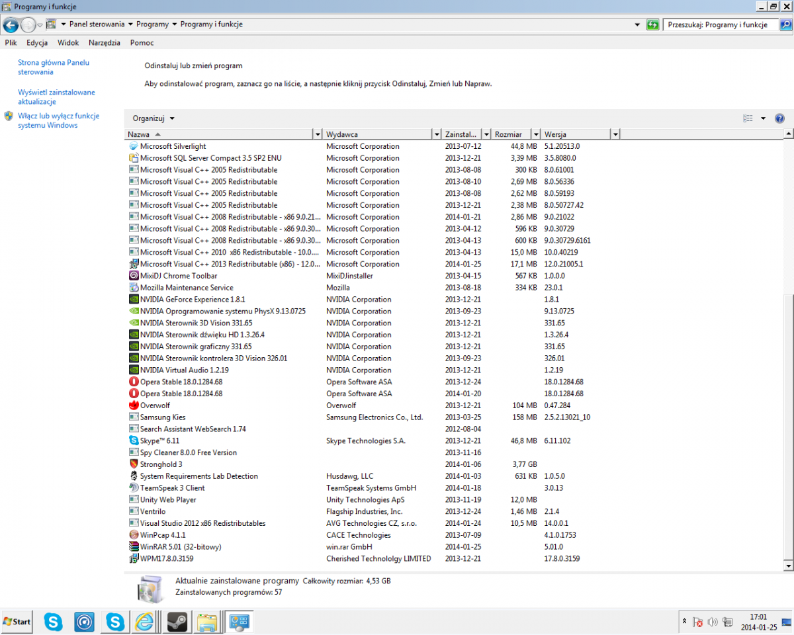Open the Plik menu
794x635 pixels.
11,42
